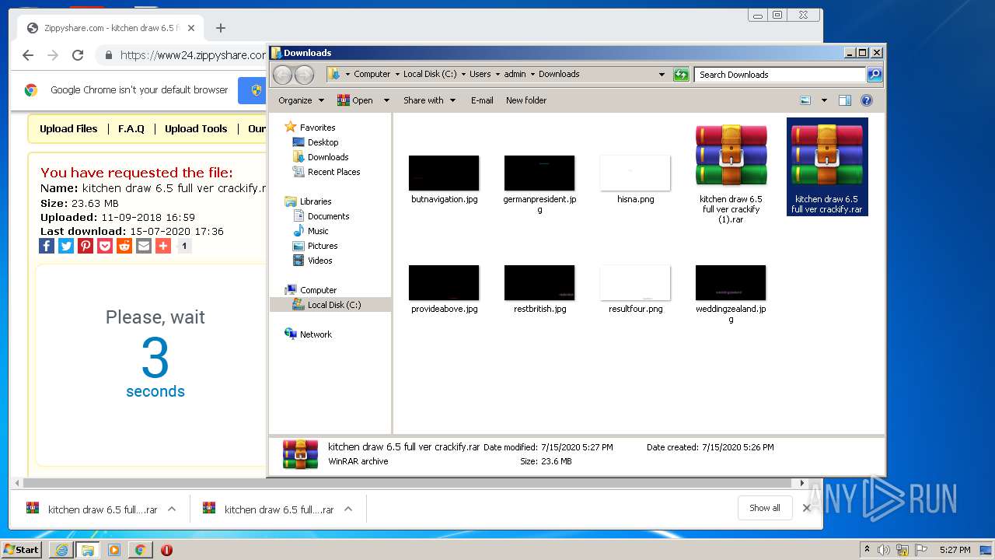The width and height of the screenshot is (995, 560).
Task: Open Documents library
Action: [321, 216]
